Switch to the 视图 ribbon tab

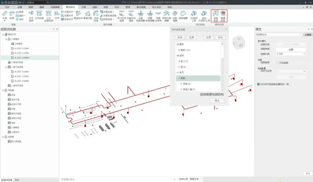(x=94, y=7)
